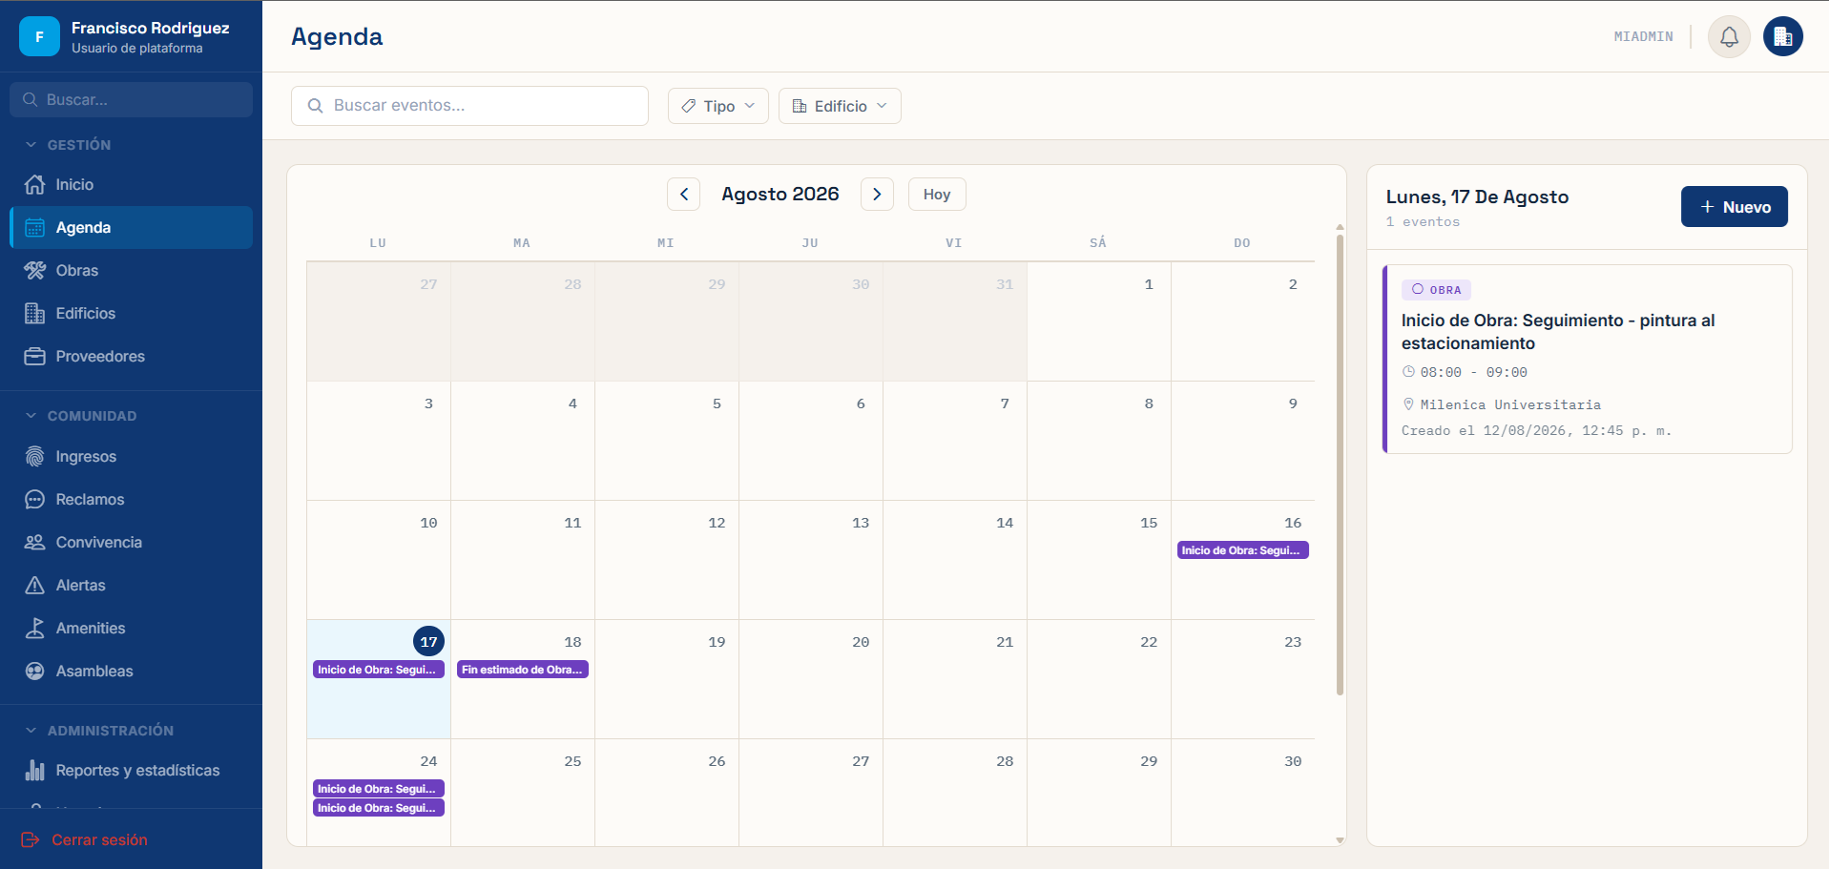
Task: Click the Reportes y estadísticas chart icon
Action: pyautogui.click(x=35, y=770)
